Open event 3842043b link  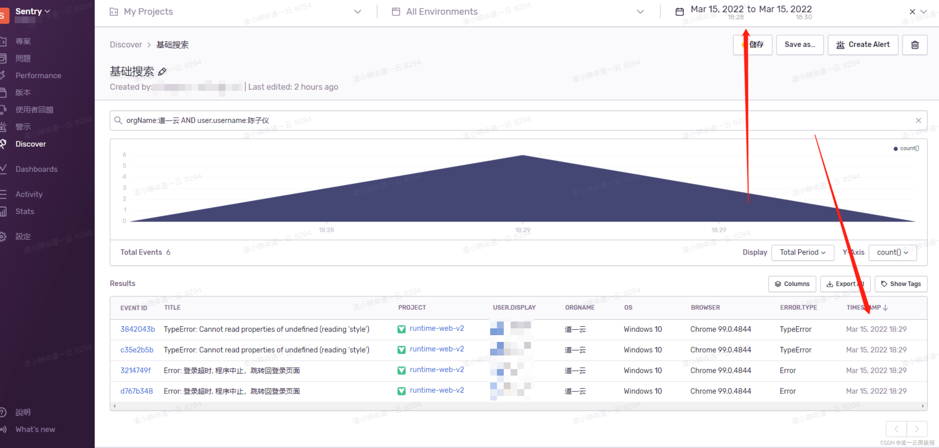tap(137, 329)
